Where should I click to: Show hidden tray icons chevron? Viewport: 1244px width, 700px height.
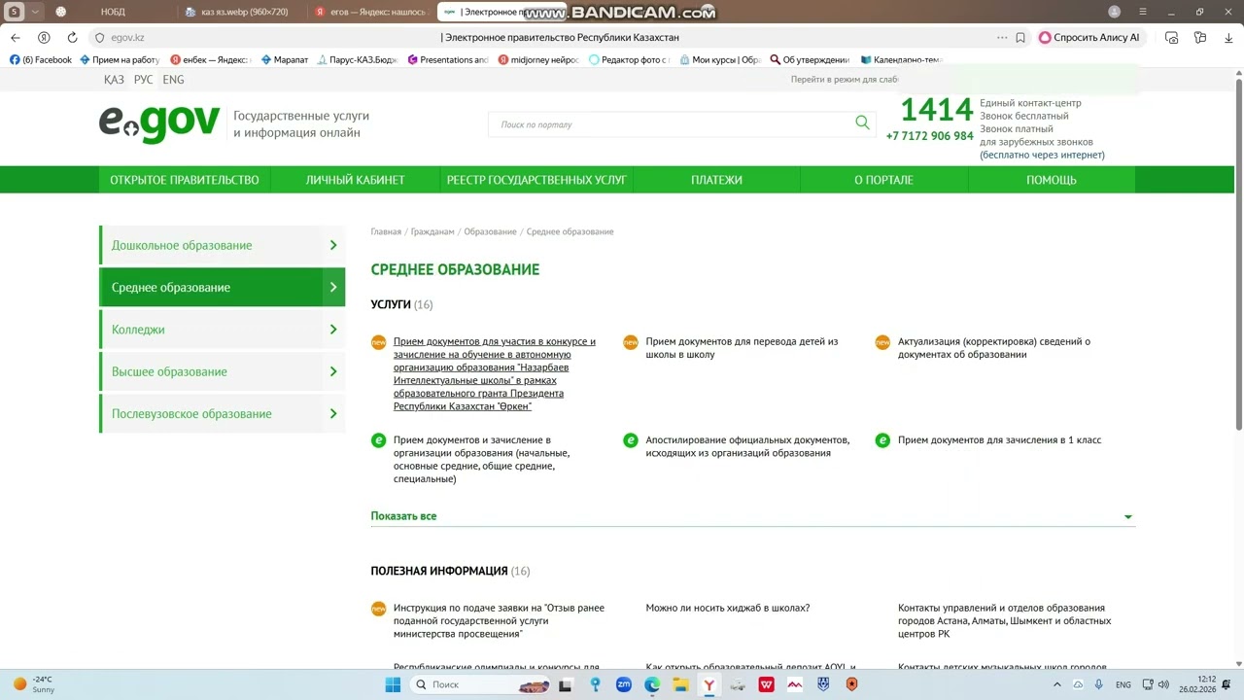point(1056,684)
